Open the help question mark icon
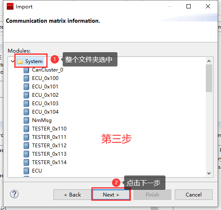The image size is (221, 210). [x=14, y=194]
